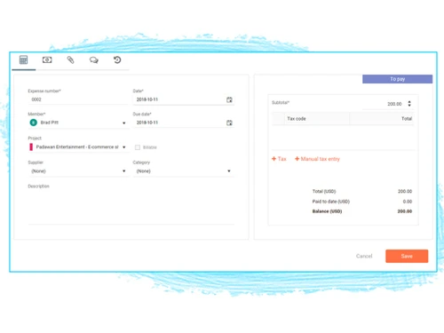The height and width of the screenshot is (333, 444).
Task: Click the Manual tax entry link
Action: 317,159
